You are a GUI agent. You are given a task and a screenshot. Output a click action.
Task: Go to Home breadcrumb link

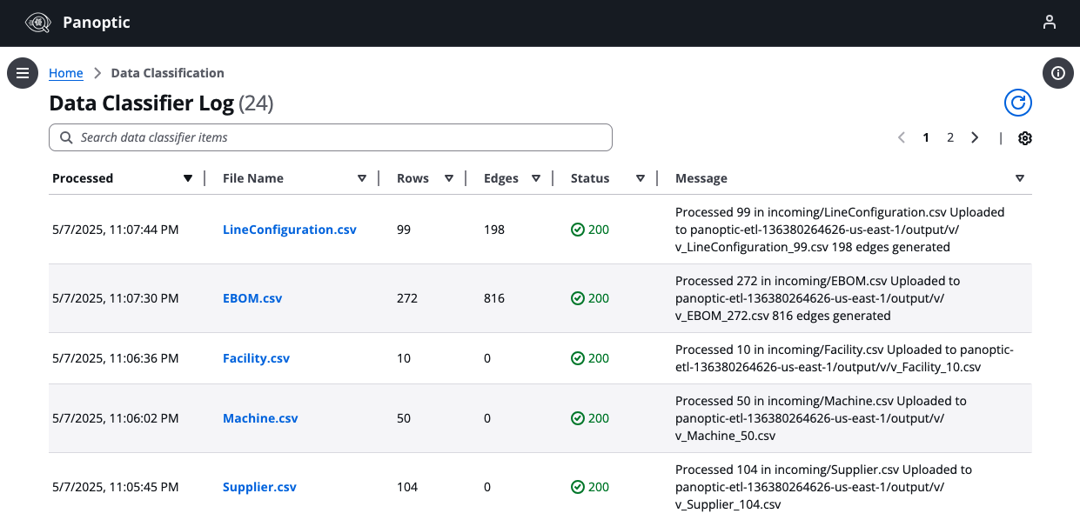point(66,73)
